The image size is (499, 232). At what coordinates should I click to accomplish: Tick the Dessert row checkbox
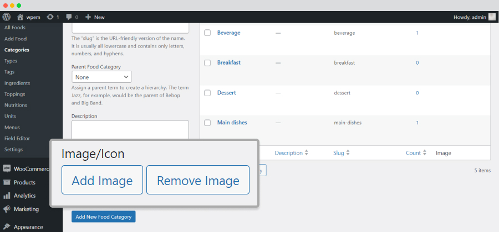pos(207,93)
